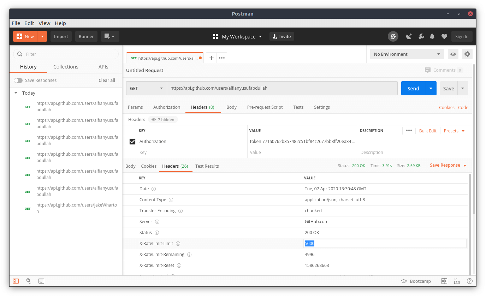
Task: Open the Send button dropdown arrow
Action: [431, 88]
